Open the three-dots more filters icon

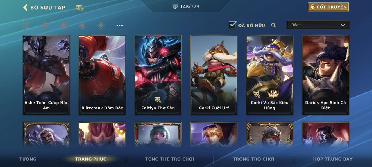120,26
